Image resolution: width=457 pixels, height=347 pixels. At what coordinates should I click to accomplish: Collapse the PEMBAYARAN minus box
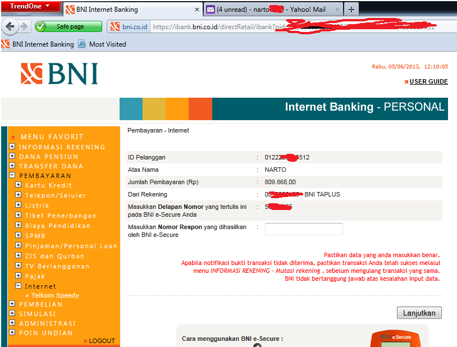[x=12, y=175]
